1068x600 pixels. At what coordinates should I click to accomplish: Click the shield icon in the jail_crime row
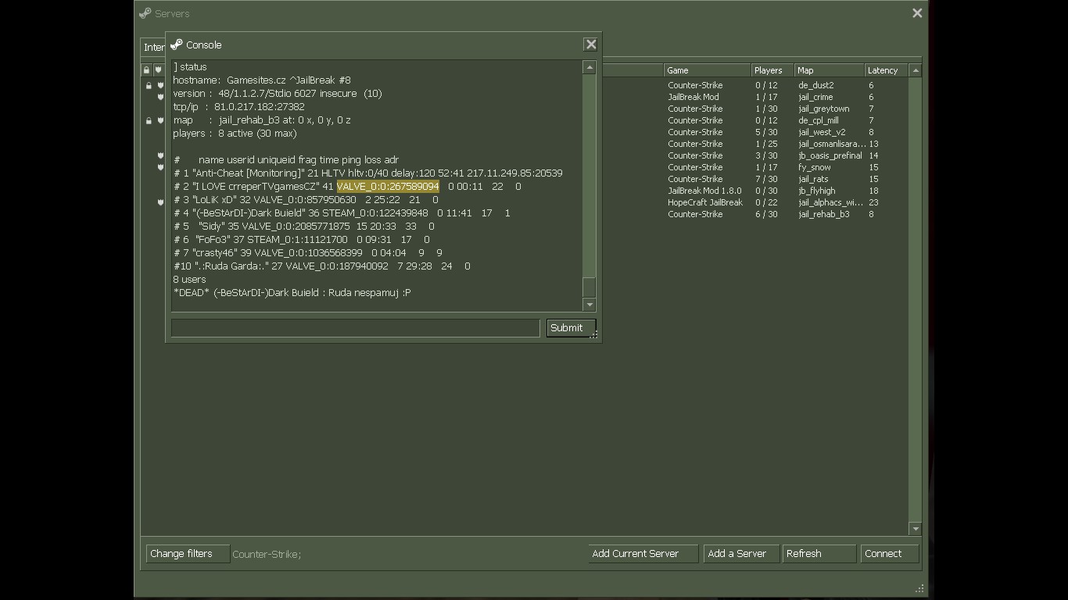click(x=160, y=97)
